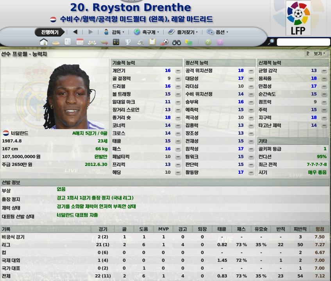Open the 보기 view dropdown

pos(316,54)
